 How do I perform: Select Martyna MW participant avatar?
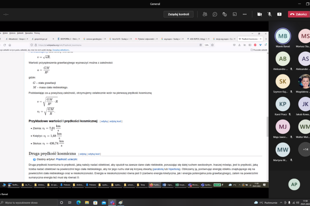tap(283, 150)
